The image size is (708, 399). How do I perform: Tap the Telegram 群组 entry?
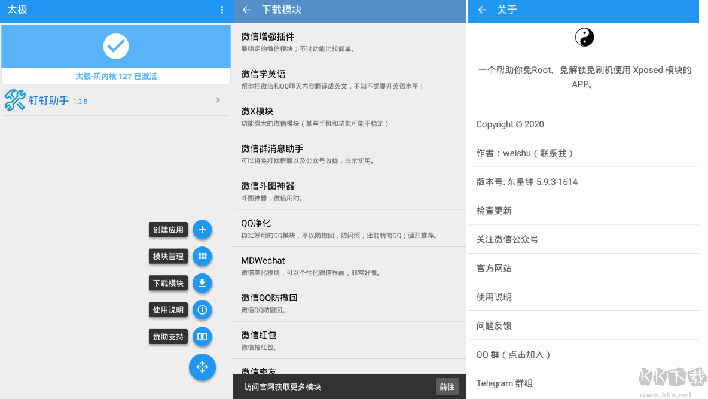504,383
